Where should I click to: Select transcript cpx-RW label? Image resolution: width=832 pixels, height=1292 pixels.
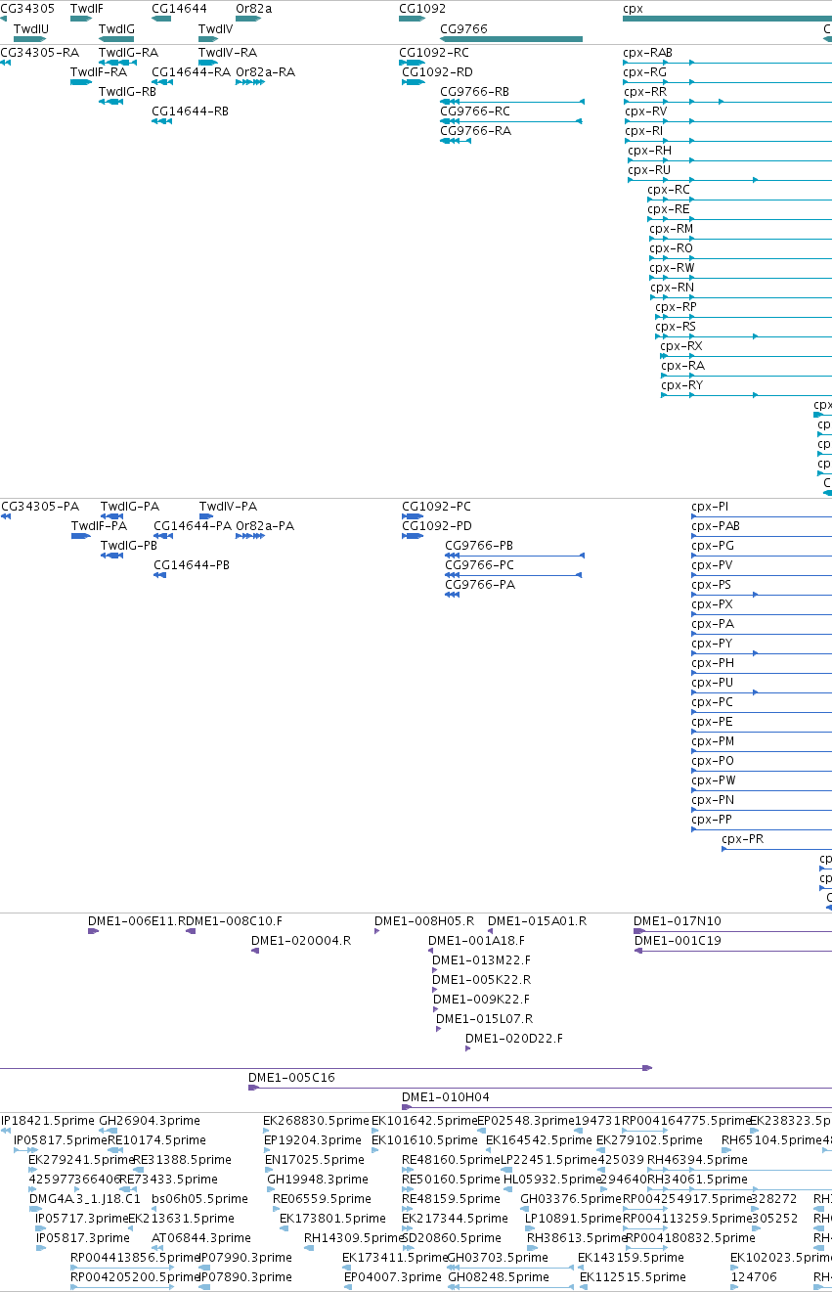coord(673,268)
